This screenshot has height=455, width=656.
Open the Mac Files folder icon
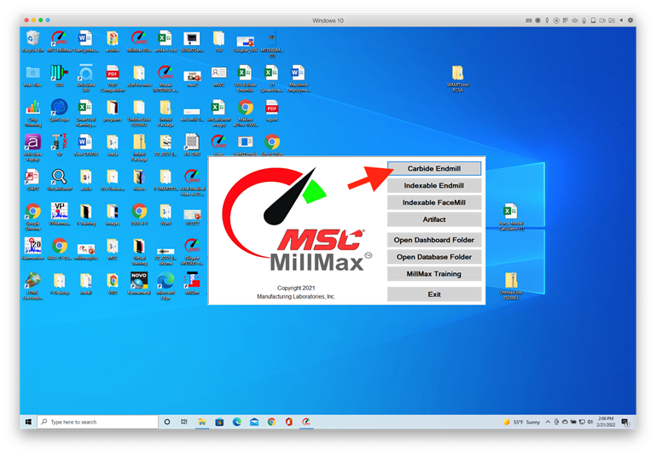[x=32, y=76]
